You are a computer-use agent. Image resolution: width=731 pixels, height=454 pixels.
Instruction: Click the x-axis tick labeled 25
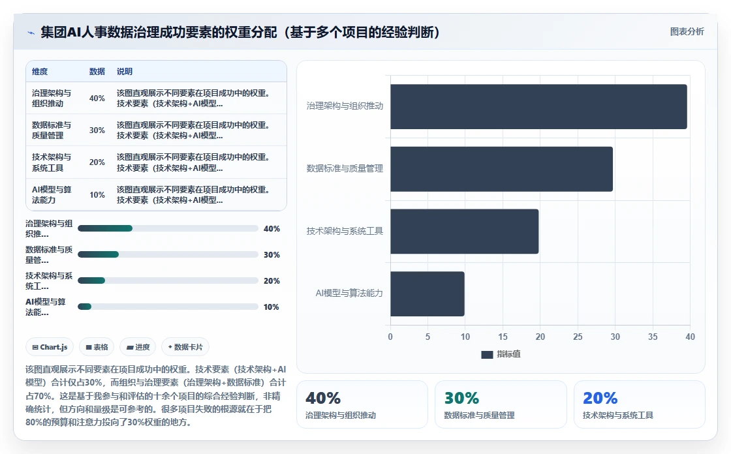[x=578, y=337]
